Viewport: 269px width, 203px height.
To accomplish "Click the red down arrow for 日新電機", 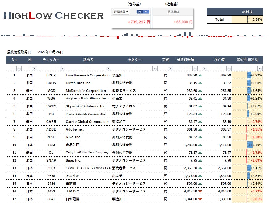I will [x=200, y=199].
